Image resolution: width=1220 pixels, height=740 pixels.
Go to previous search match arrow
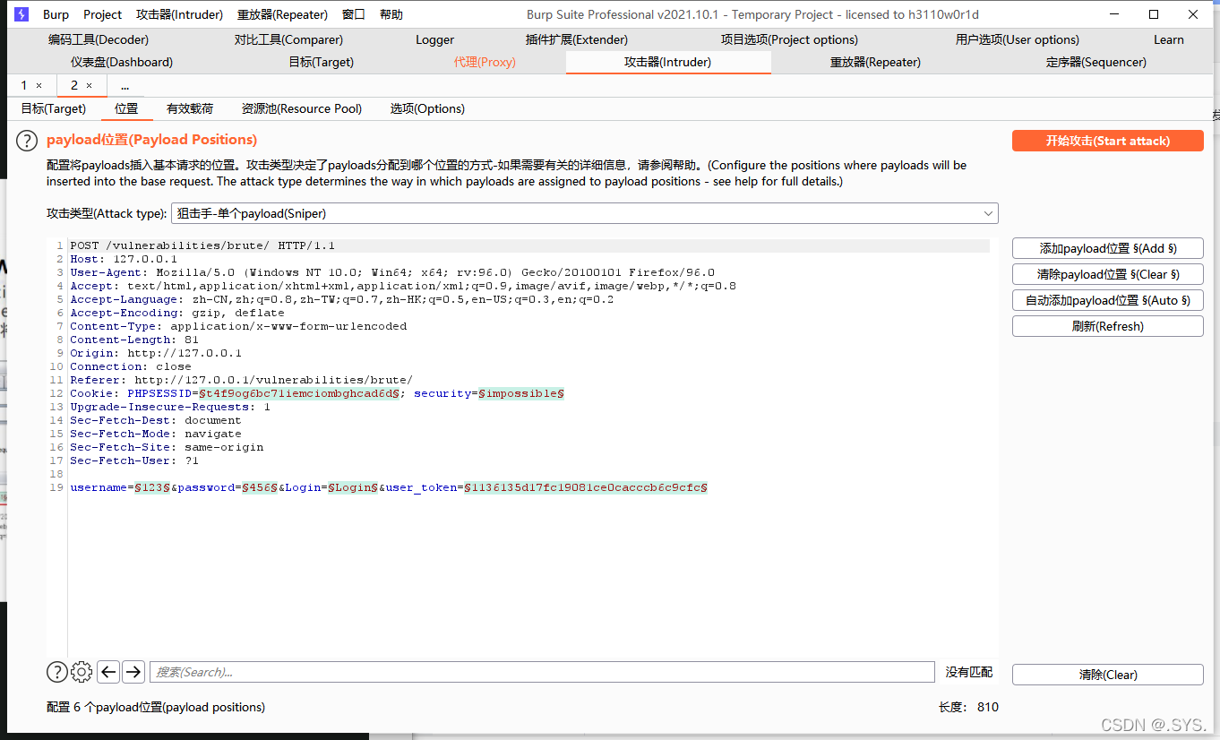(108, 672)
